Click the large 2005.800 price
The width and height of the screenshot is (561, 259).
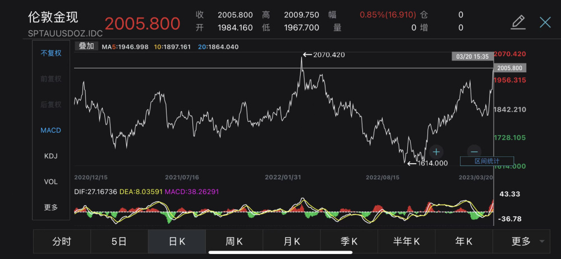tap(142, 24)
